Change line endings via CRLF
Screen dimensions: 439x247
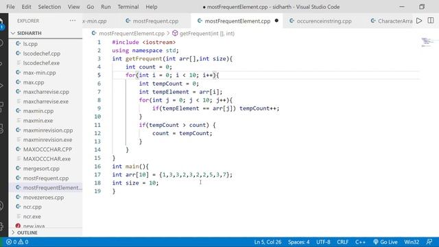pos(343,242)
